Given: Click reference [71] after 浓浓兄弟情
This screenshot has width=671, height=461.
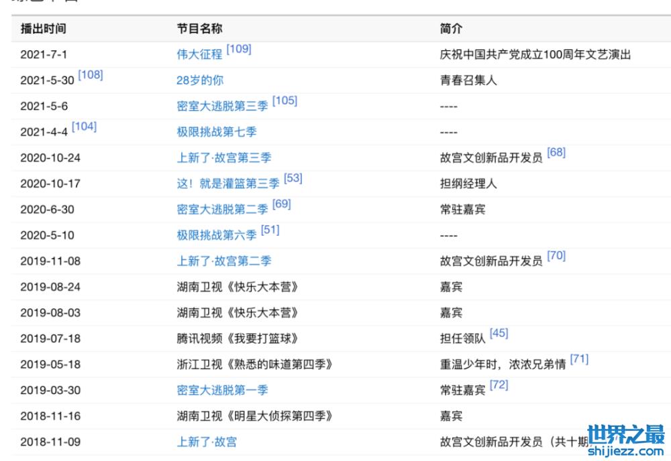Looking at the screenshot, I should (579, 358).
